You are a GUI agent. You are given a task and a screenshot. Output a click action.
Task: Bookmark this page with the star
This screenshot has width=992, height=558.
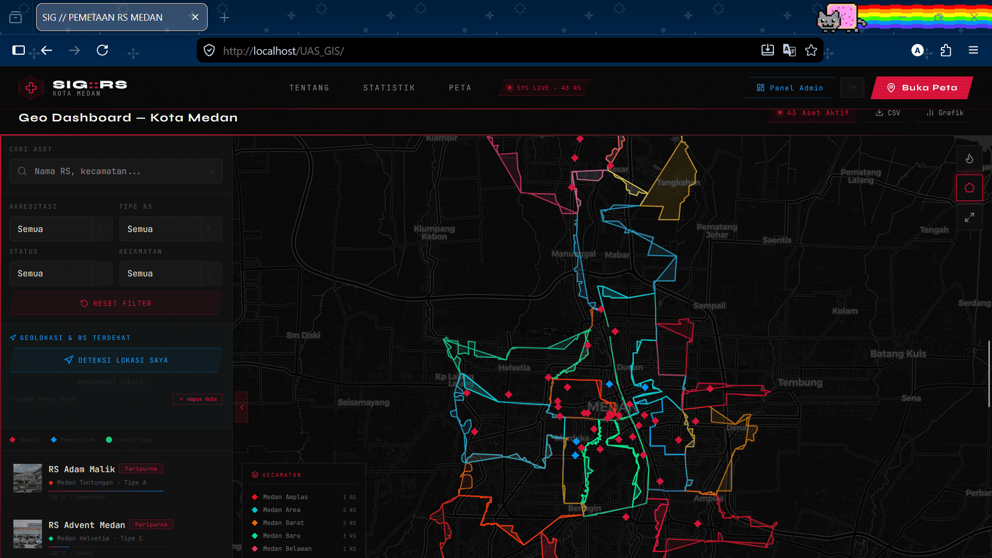coord(811,50)
